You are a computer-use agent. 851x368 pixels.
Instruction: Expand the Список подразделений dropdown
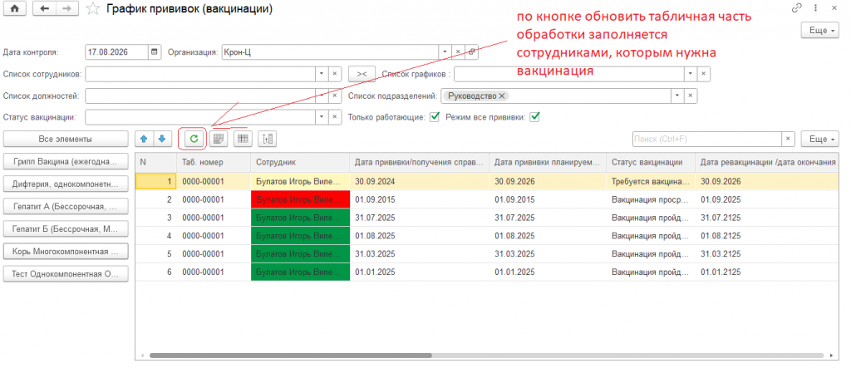click(x=677, y=96)
